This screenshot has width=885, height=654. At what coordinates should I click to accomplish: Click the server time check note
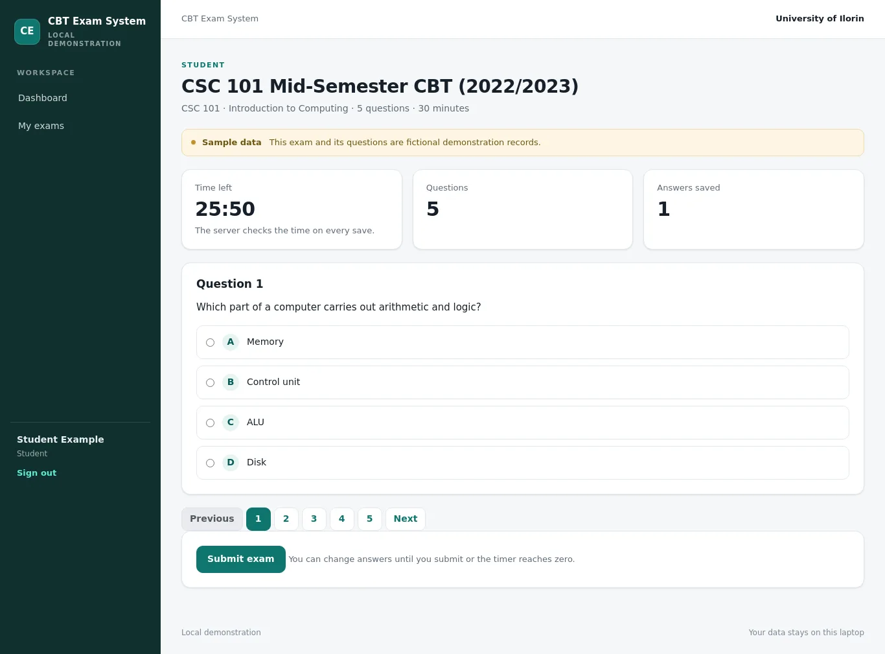284,231
